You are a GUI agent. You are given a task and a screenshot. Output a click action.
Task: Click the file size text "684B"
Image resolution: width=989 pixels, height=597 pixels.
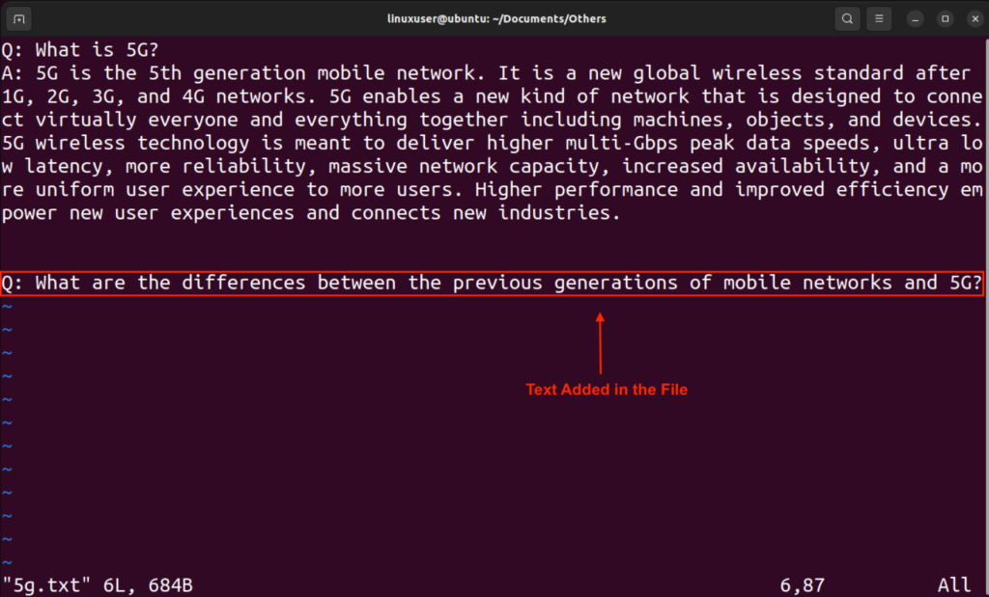pos(169,584)
